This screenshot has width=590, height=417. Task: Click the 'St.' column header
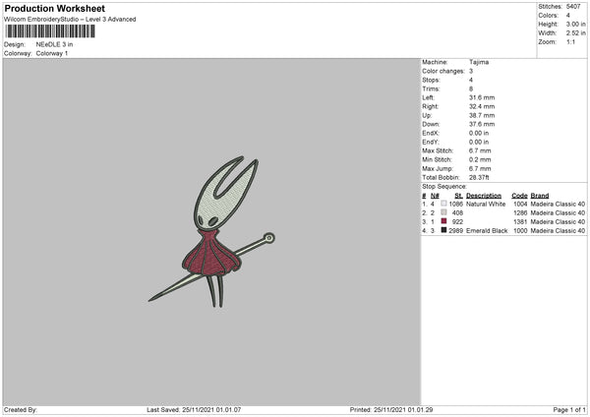458,196
